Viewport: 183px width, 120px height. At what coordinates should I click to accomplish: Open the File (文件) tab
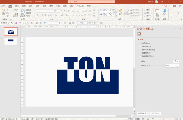click(x=3, y=6)
